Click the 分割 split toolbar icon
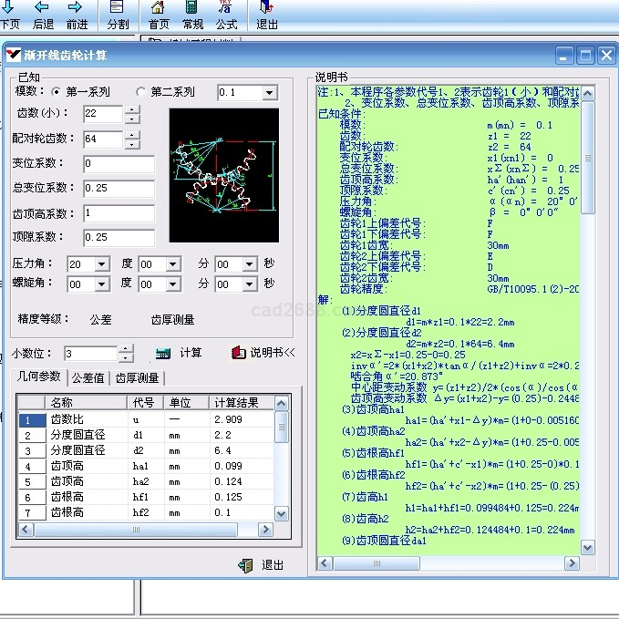619x619 pixels. 118,8
